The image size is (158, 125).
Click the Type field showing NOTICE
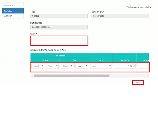59,16
